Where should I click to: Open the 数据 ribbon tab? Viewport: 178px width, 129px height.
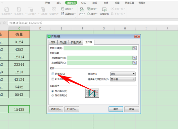pyautogui.click(x=95, y=3)
